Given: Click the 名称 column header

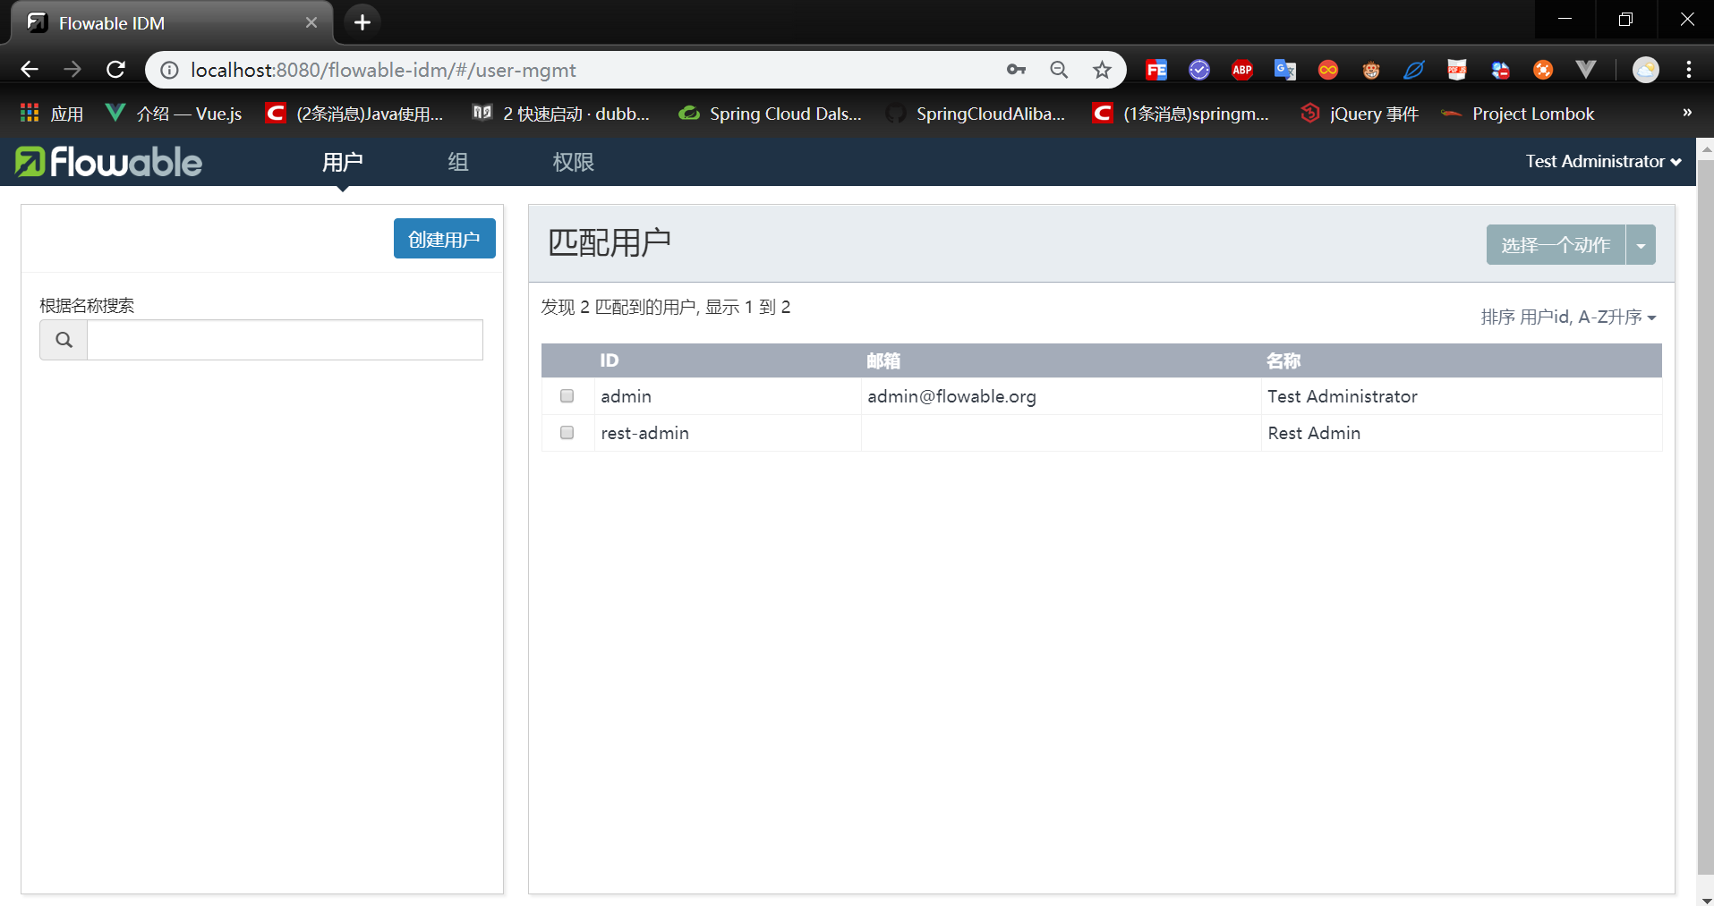Looking at the screenshot, I should (1283, 360).
